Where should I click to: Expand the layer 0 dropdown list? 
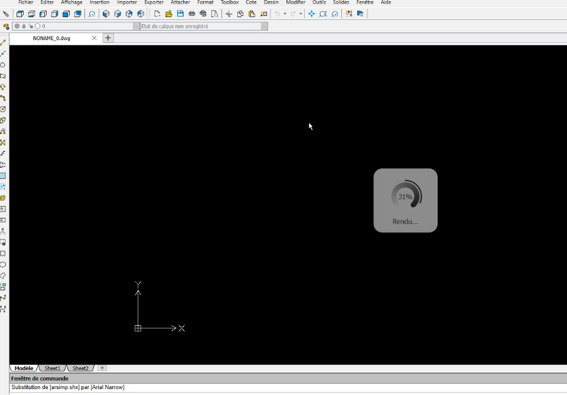136,27
